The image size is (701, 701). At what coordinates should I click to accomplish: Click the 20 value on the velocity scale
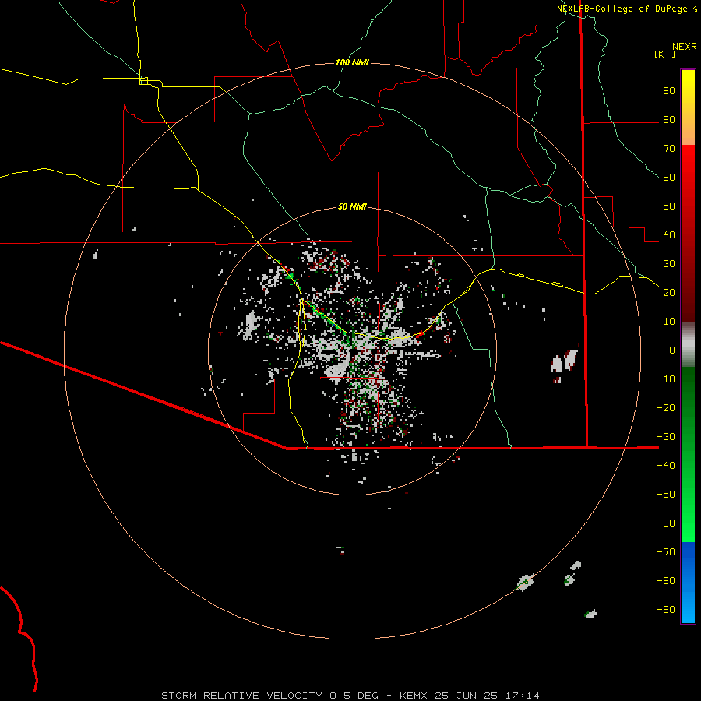[669, 292]
